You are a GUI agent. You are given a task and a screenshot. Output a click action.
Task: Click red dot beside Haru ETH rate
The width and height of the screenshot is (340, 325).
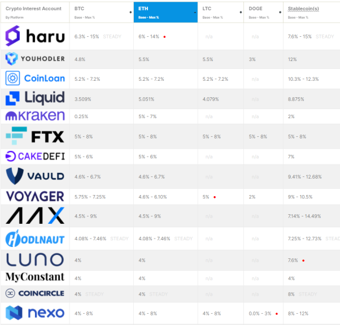pyautogui.click(x=164, y=37)
